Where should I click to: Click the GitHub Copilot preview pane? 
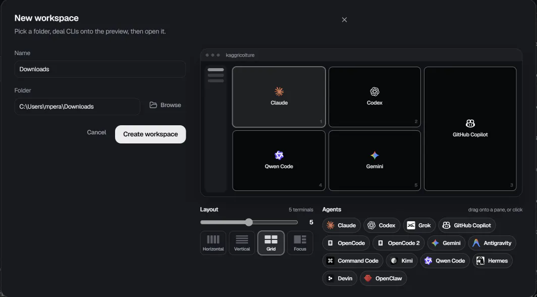(470, 129)
